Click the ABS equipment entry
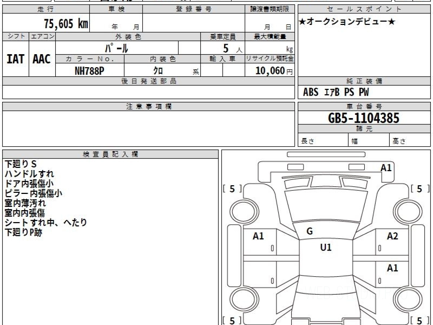The width and height of the screenshot is (433, 325). tap(311, 92)
